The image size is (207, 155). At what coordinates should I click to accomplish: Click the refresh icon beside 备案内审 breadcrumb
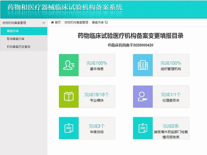coord(106,22)
